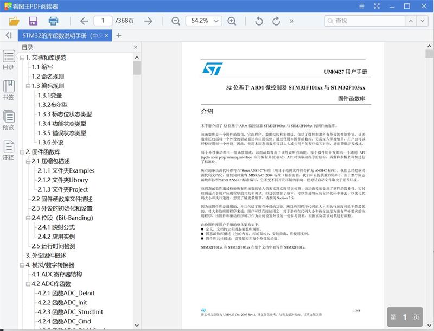Select 1.3.5 错误状态类型 entry
The height and width of the screenshot is (331, 434).
(x=62, y=133)
